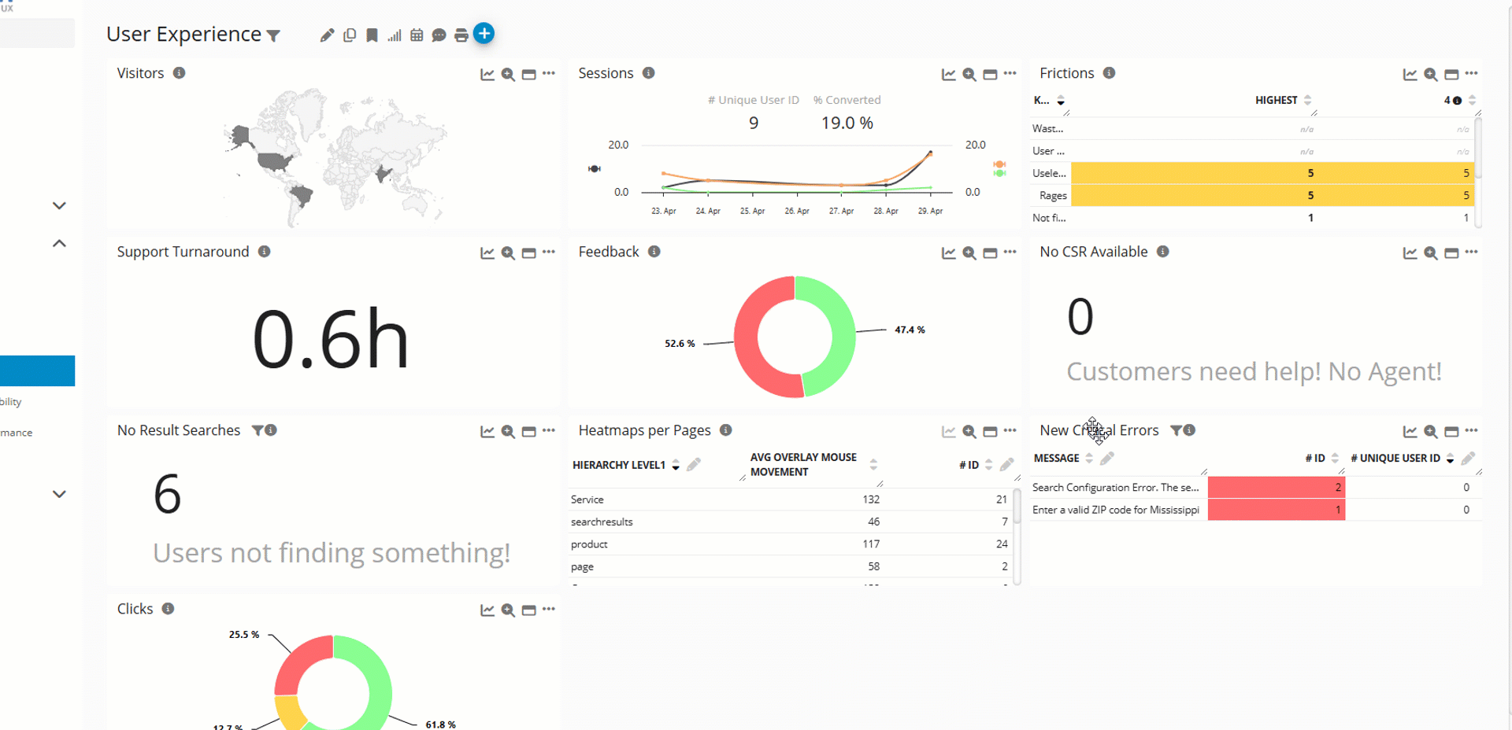Select the Service row in heatmaps table
Screen dimensions: 1512x730
(x=790, y=500)
